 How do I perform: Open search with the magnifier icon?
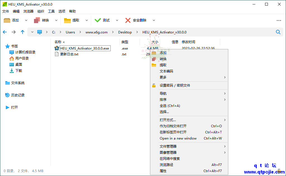278,32
